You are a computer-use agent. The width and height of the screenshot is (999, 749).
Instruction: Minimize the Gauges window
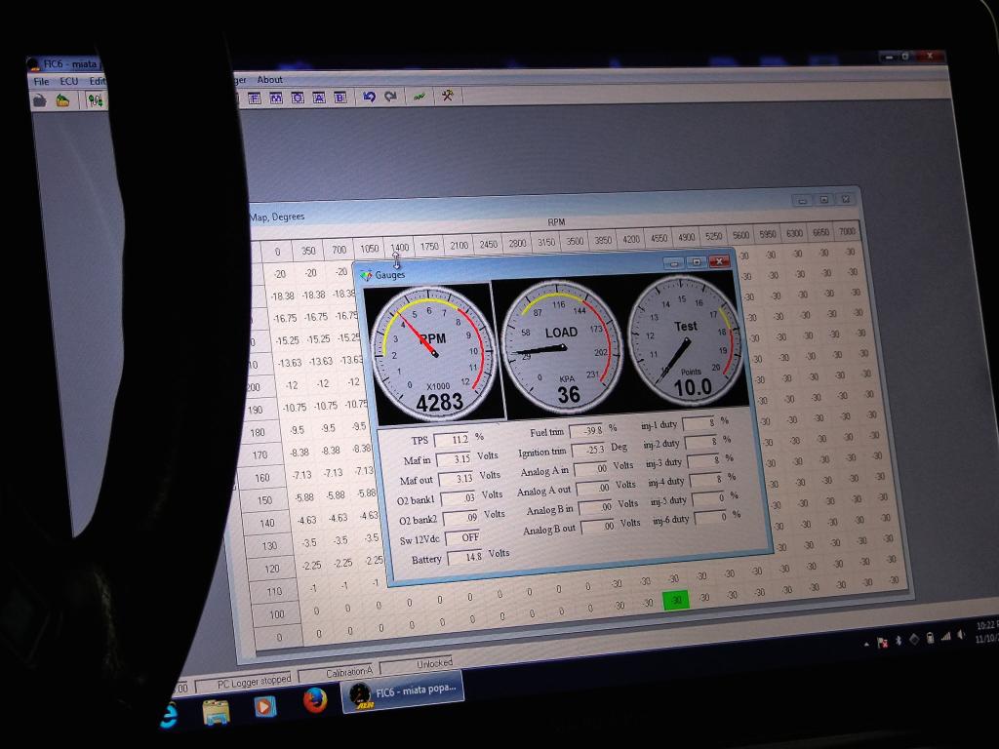674,263
